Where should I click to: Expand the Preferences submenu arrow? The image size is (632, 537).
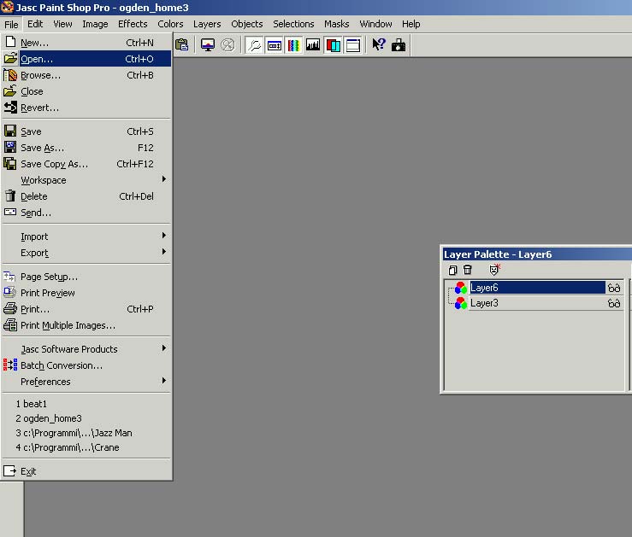(163, 381)
